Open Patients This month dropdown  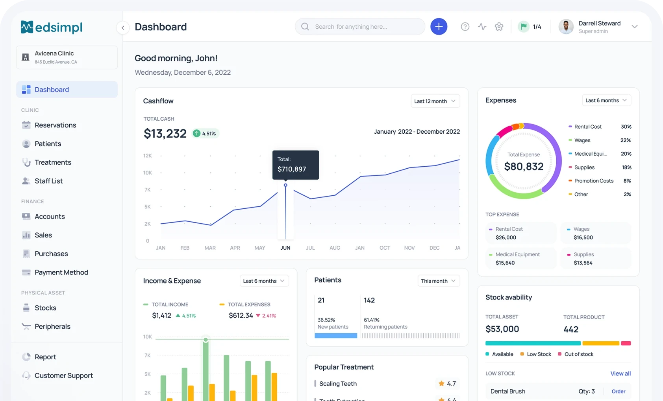click(438, 281)
